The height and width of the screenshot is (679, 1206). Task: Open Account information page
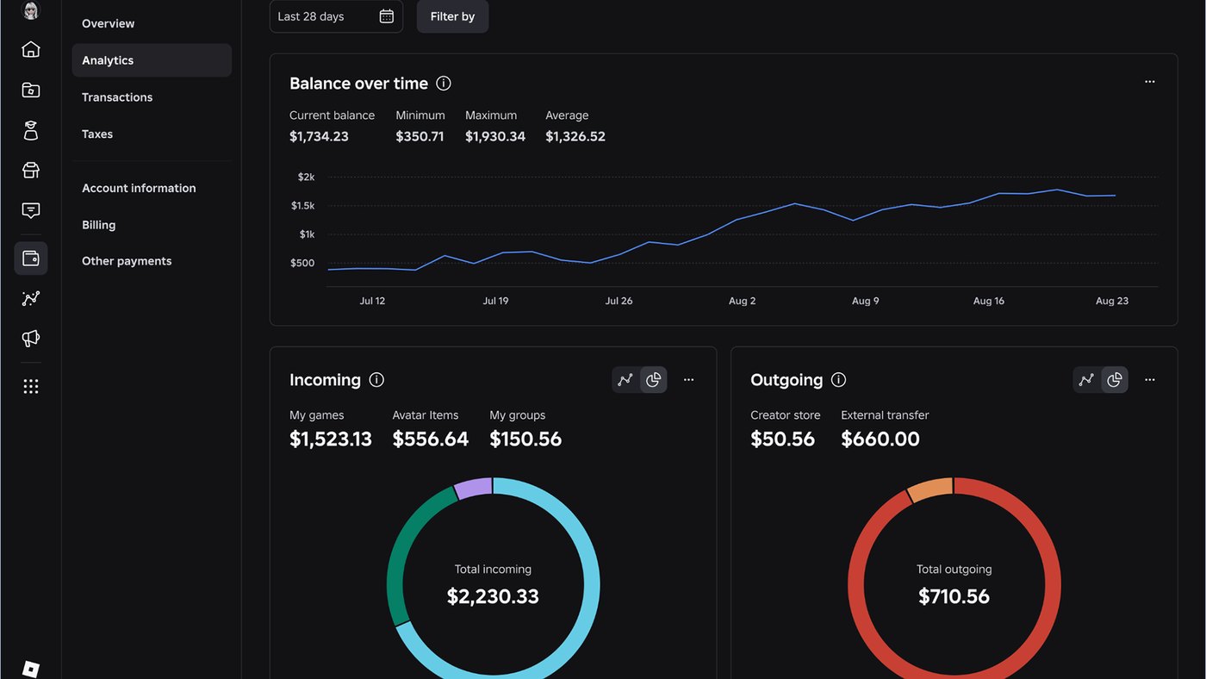pyautogui.click(x=152, y=188)
